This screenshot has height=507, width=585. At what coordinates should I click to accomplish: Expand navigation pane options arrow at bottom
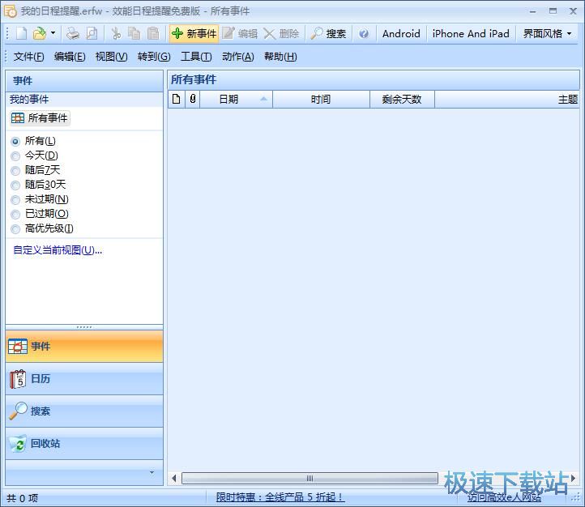pos(151,472)
